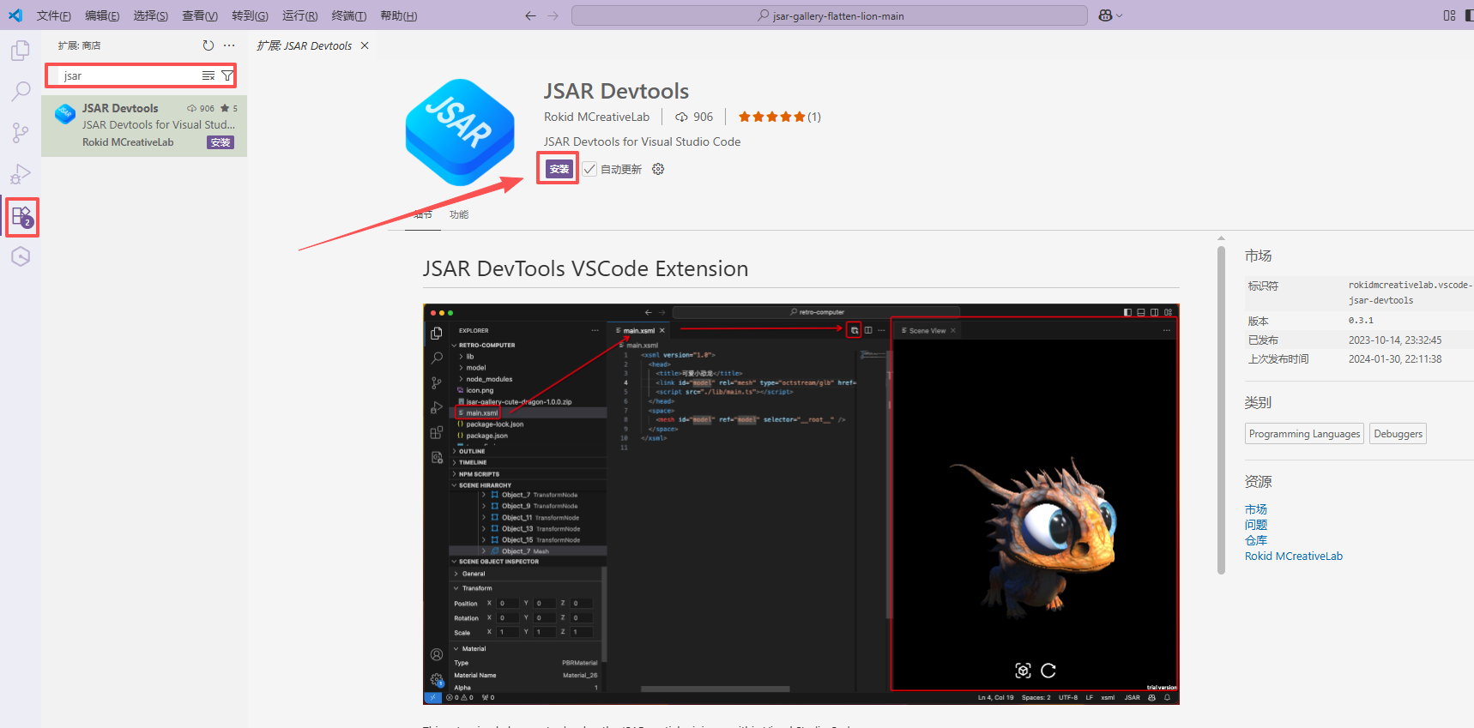Click the published date 2023-10-14, 23:32:45

pyautogui.click(x=1395, y=340)
